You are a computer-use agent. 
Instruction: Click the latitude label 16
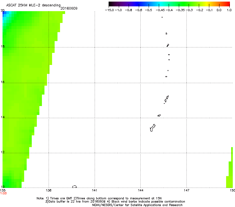click(3, 82)
